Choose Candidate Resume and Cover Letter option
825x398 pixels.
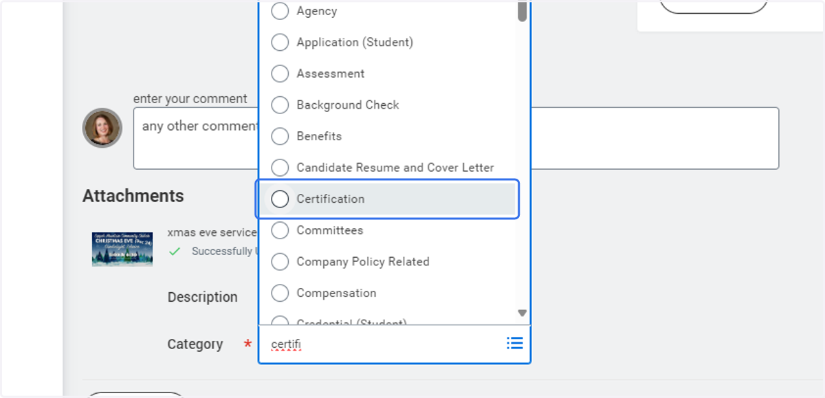click(280, 168)
